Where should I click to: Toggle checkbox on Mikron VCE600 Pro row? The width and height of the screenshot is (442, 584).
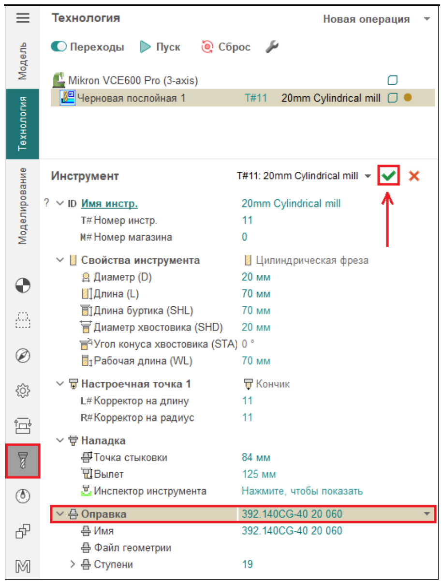[392, 80]
